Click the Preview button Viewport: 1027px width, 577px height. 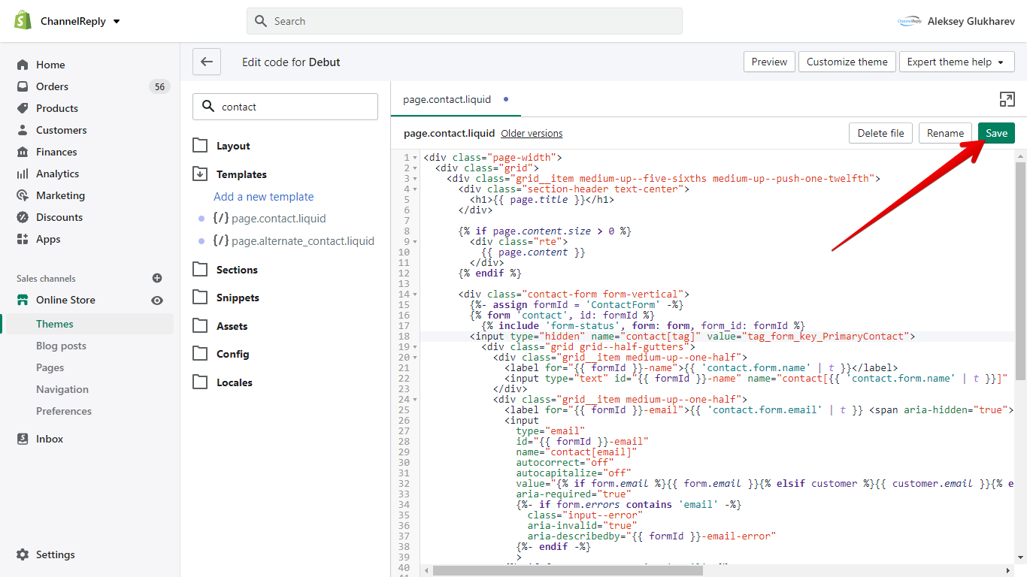click(769, 62)
